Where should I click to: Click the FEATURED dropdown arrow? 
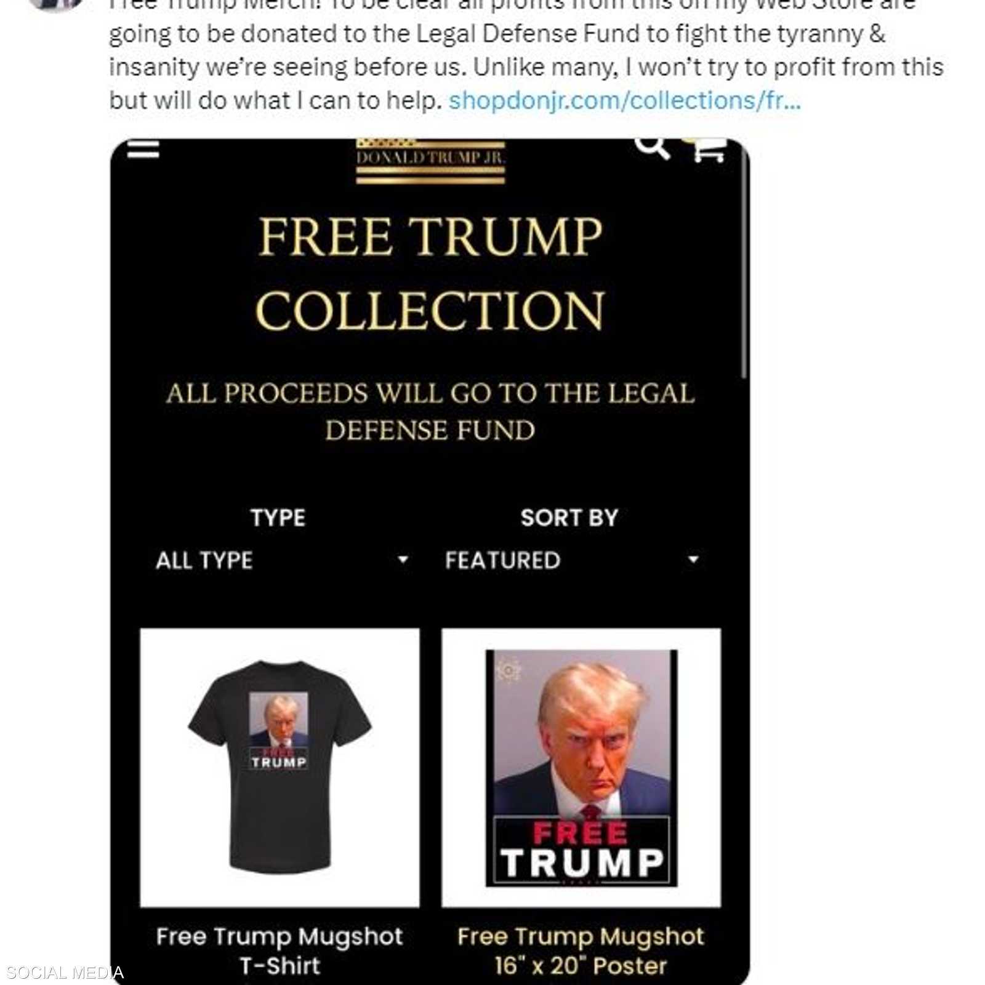(x=693, y=560)
